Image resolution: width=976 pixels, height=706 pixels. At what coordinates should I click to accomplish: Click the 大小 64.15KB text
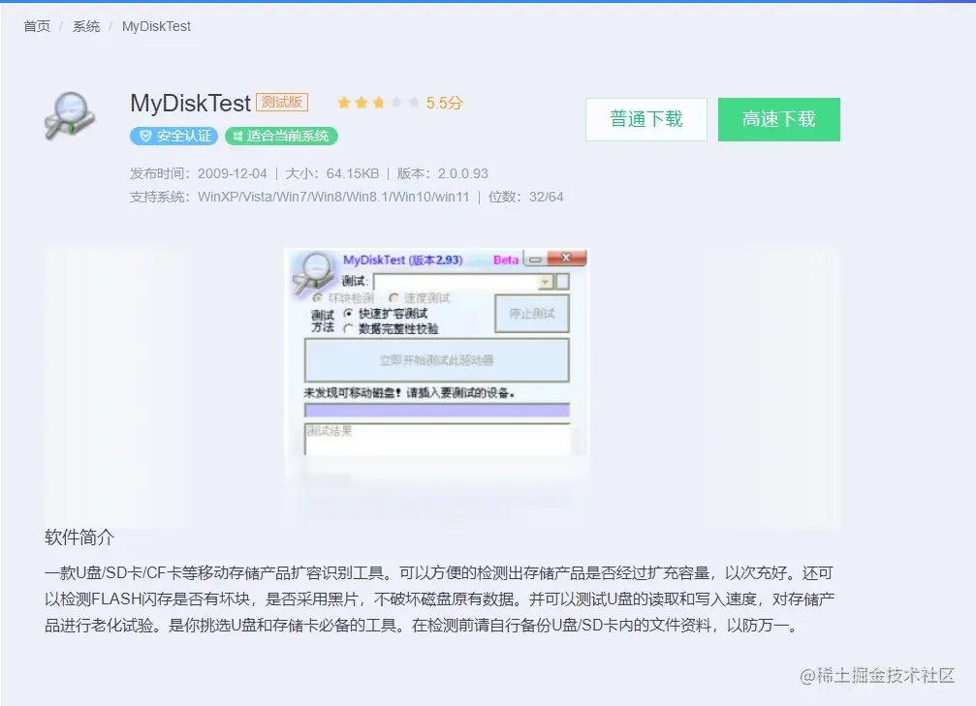click(331, 173)
